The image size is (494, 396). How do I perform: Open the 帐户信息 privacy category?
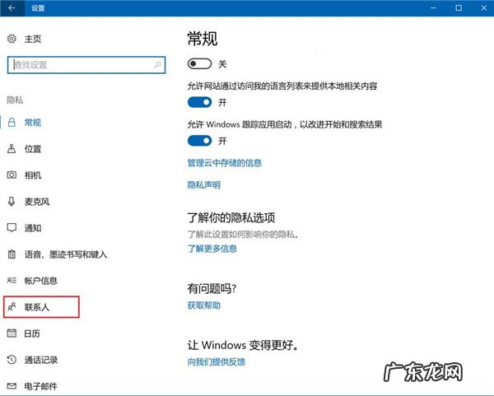point(41,281)
